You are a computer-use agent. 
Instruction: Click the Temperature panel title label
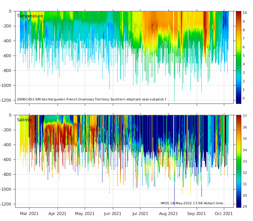pyautogui.click(x=30, y=16)
